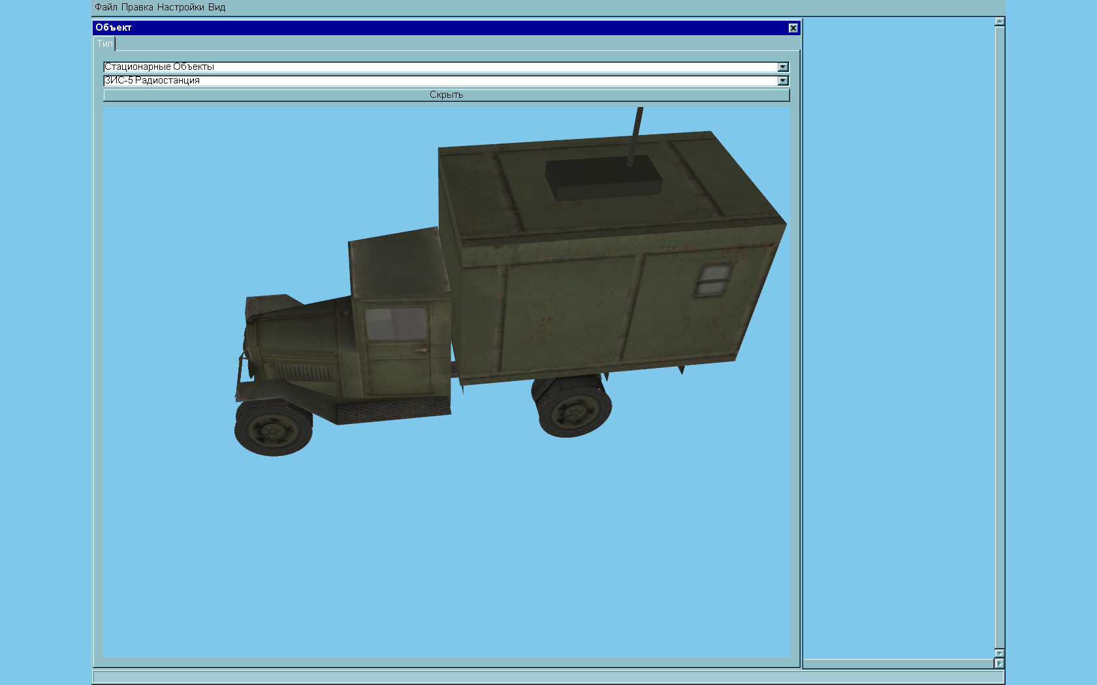The width and height of the screenshot is (1097, 685).
Task: Open the Вид menu
Action: [217, 7]
